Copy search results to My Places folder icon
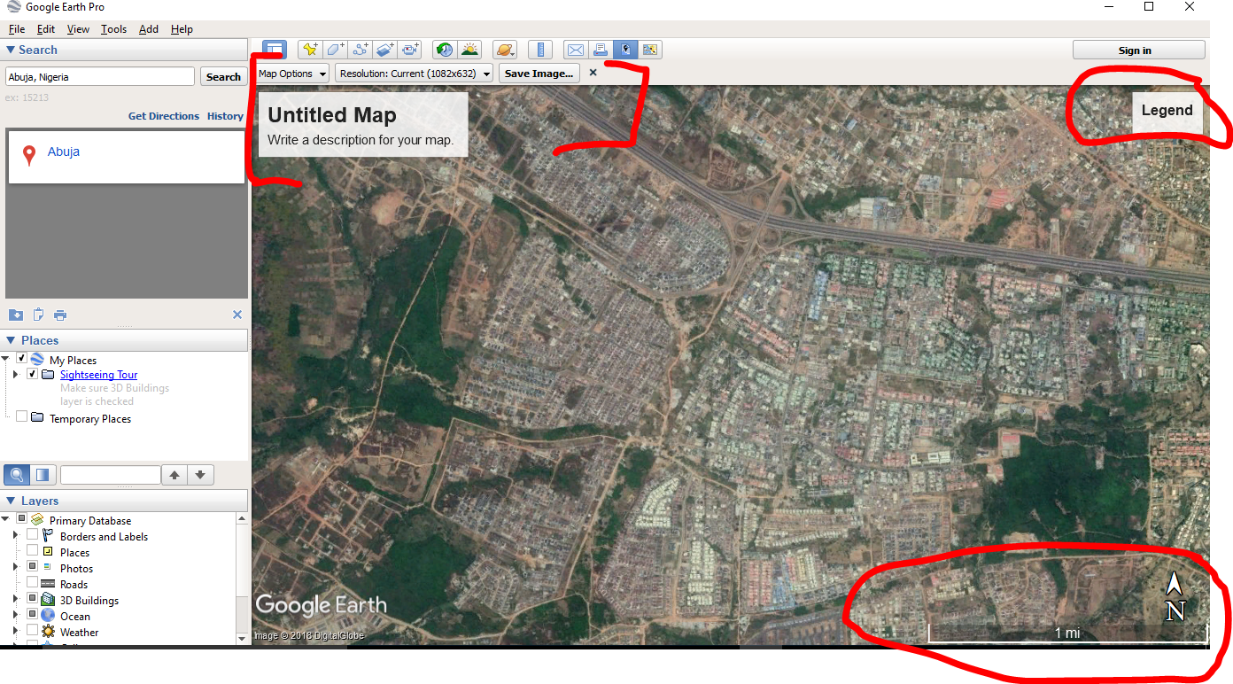The height and width of the screenshot is (684, 1233). 16,315
